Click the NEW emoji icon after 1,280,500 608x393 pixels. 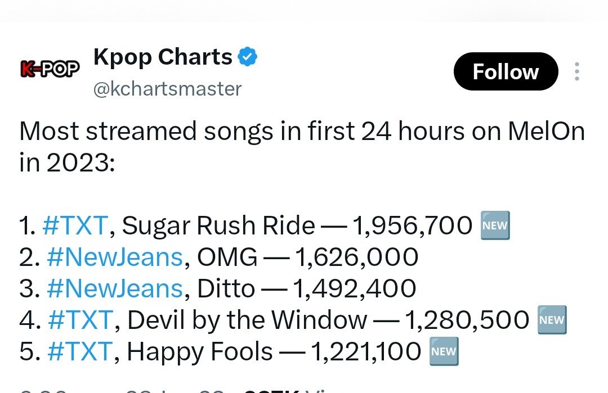(552, 320)
